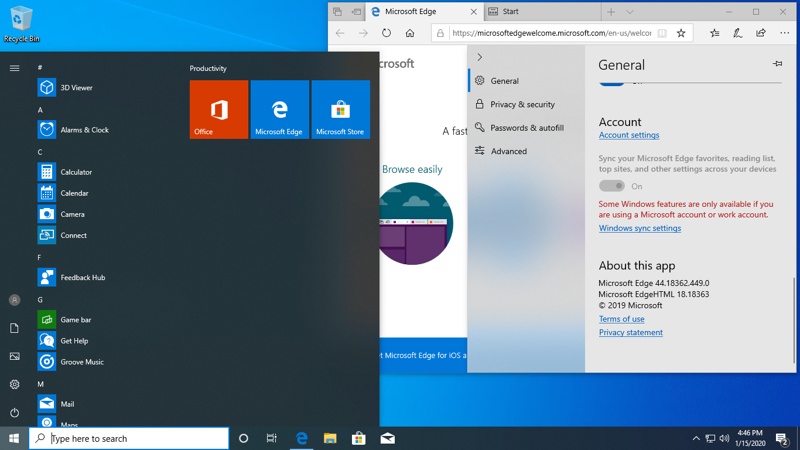Open Microsoft Store from taskbar

tap(358, 438)
